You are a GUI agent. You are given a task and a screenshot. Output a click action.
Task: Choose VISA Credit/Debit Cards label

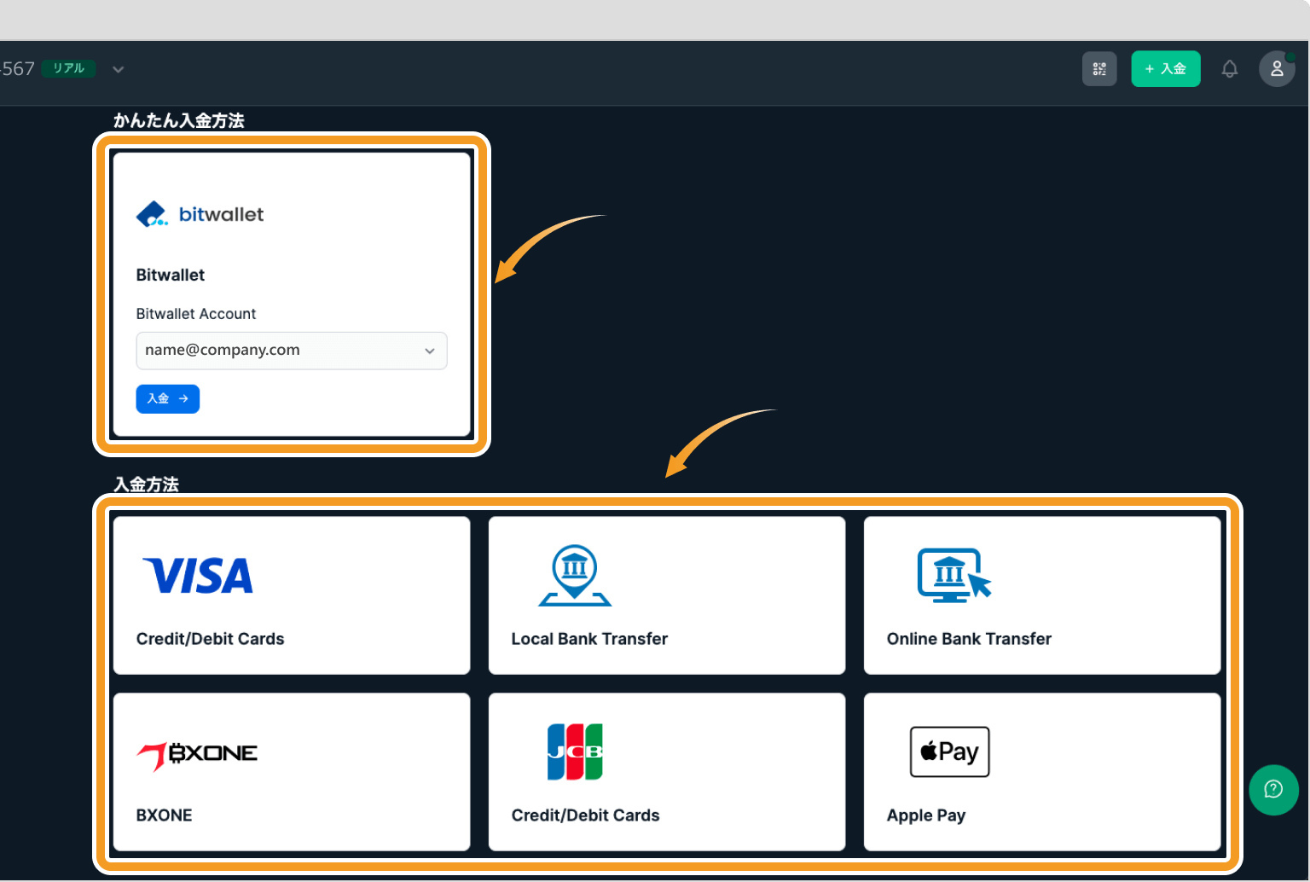pos(211,639)
